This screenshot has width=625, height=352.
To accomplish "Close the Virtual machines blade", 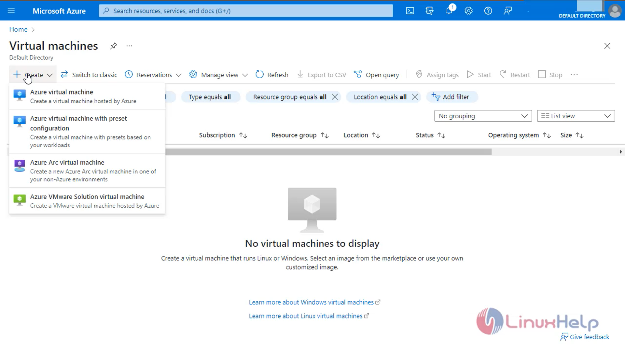I will pos(607,46).
